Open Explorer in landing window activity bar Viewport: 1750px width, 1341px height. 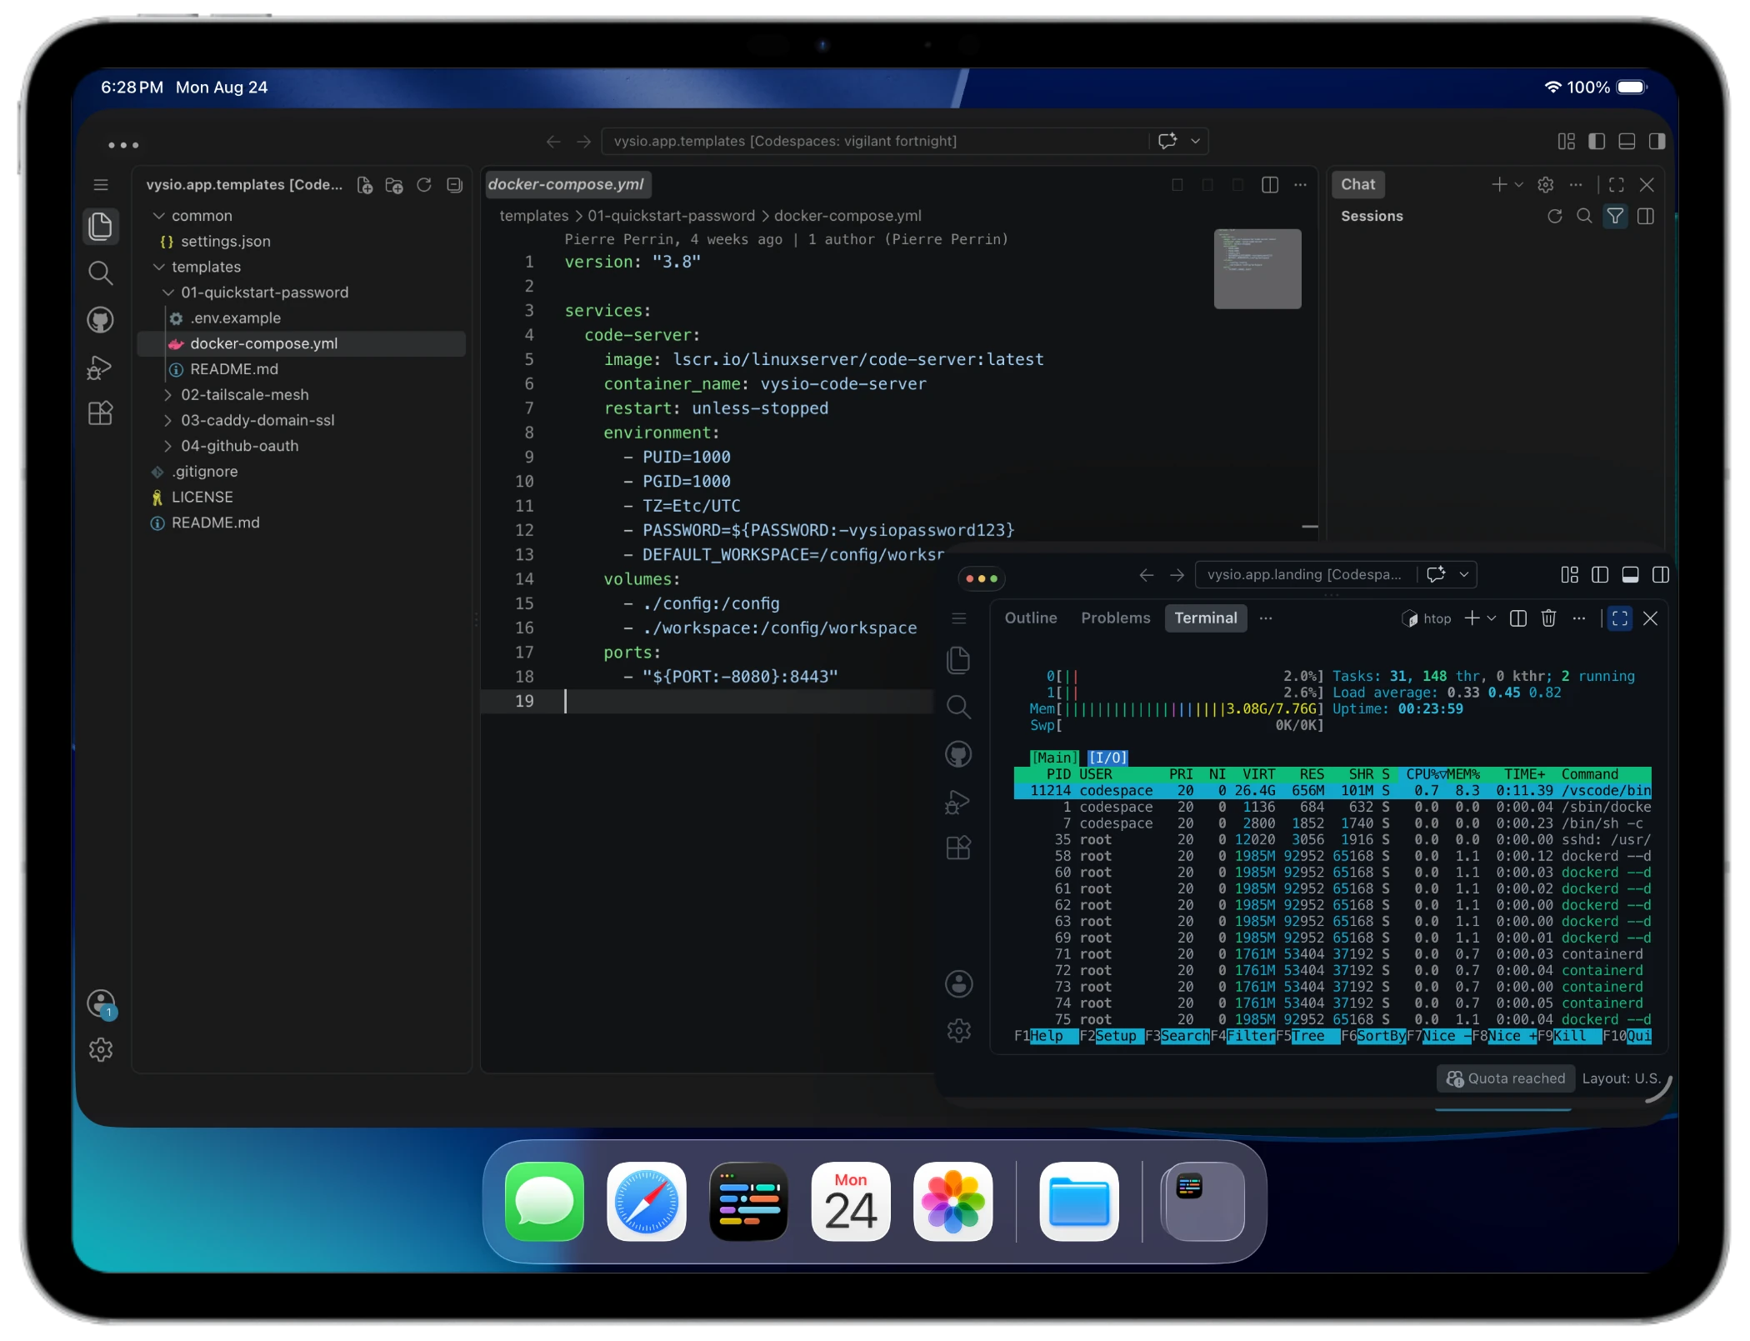tap(959, 660)
